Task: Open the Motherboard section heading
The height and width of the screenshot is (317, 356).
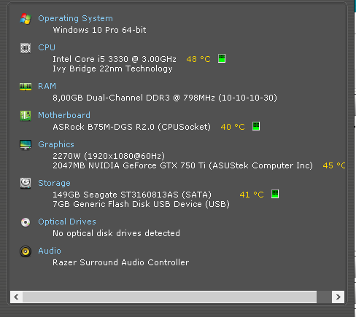Action: click(64, 115)
